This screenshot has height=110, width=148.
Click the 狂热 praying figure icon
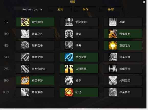[x=69, y=34]
